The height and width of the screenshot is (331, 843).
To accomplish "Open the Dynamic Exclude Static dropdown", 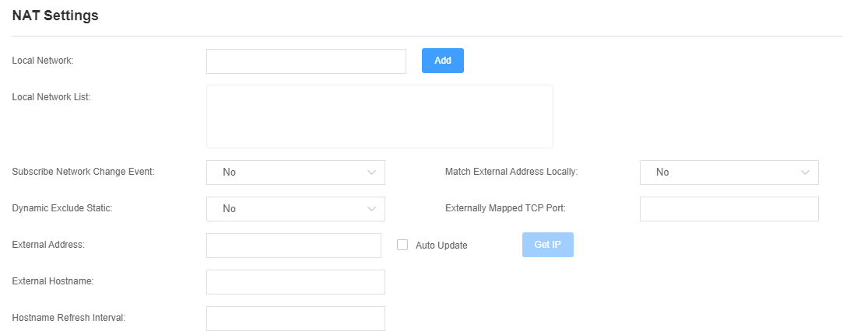I will 296,209.
